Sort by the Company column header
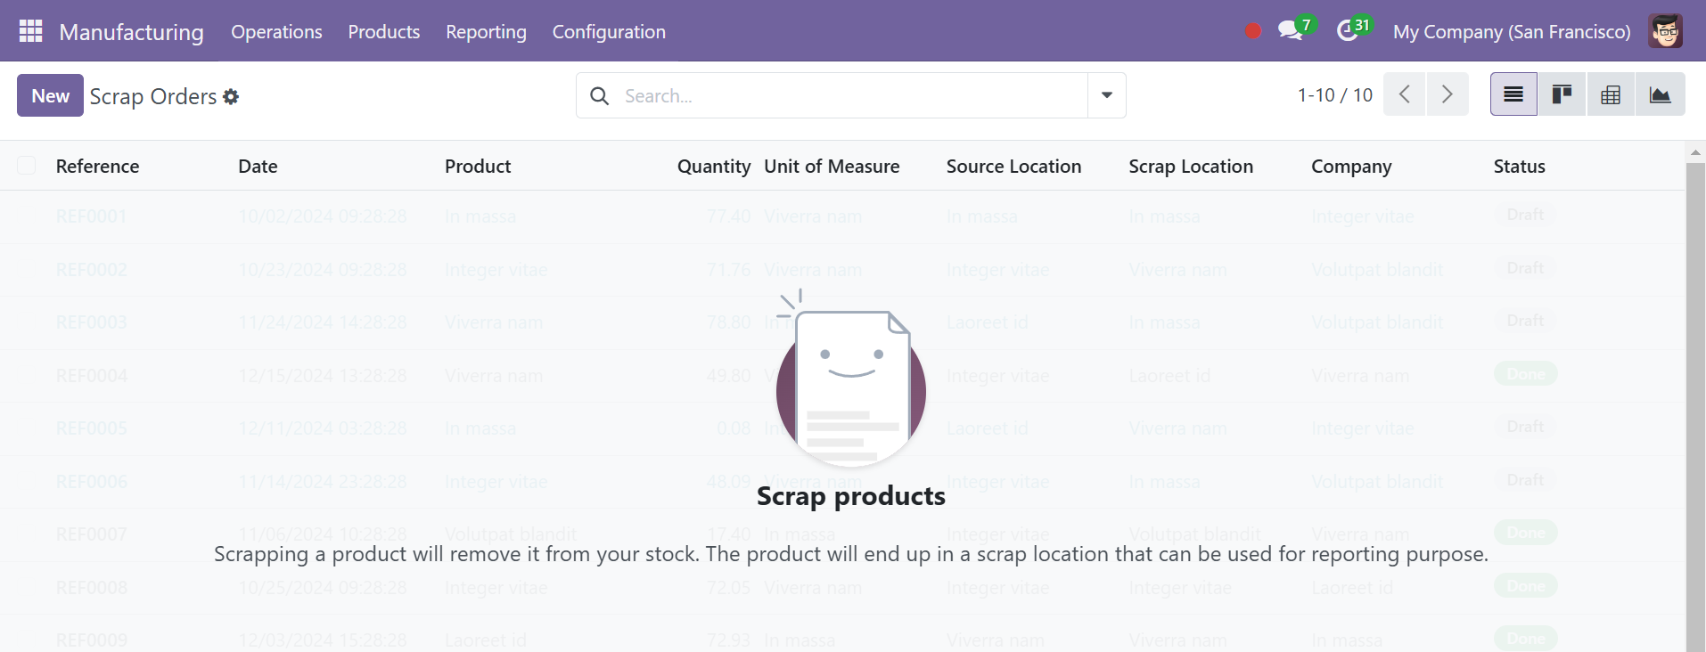The height and width of the screenshot is (652, 1706). pyautogui.click(x=1351, y=167)
